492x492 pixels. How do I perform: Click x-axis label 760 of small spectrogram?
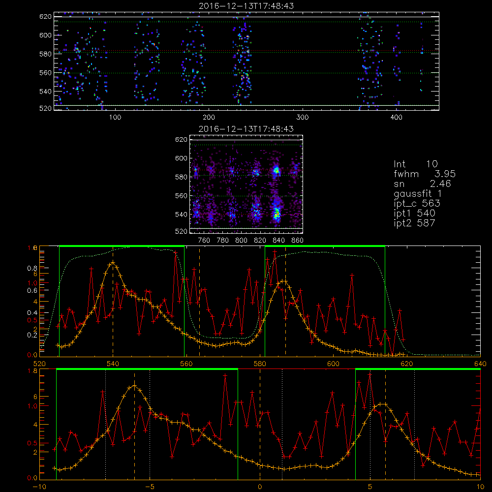204,241
